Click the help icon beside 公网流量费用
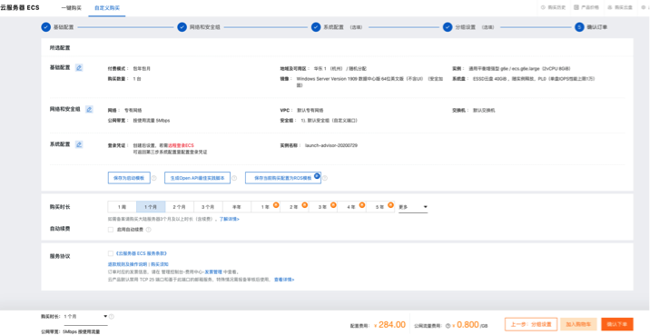This screenshot has height=335, width=650. point(448,325)
